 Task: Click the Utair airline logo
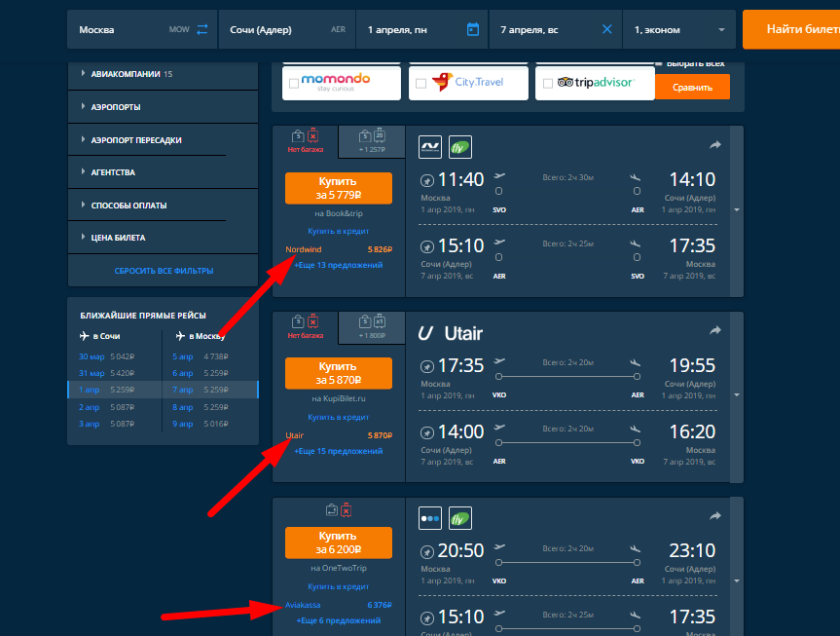[x=451, y=333]
